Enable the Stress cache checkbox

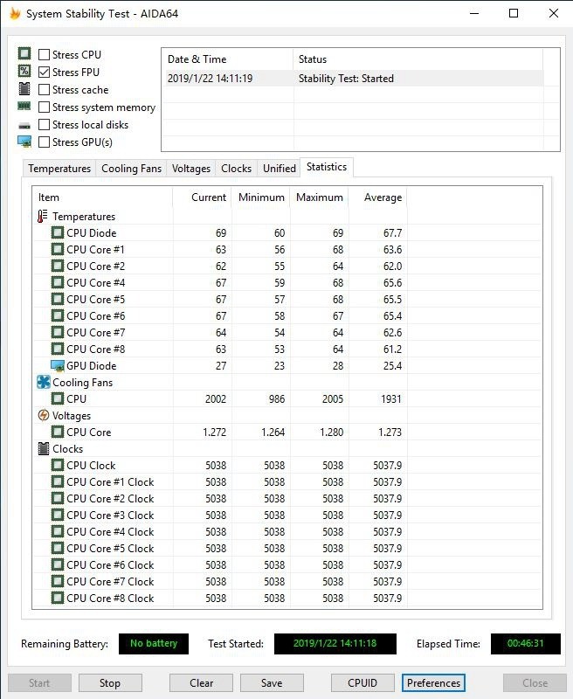pyautogui.click(x=45, y=90)
